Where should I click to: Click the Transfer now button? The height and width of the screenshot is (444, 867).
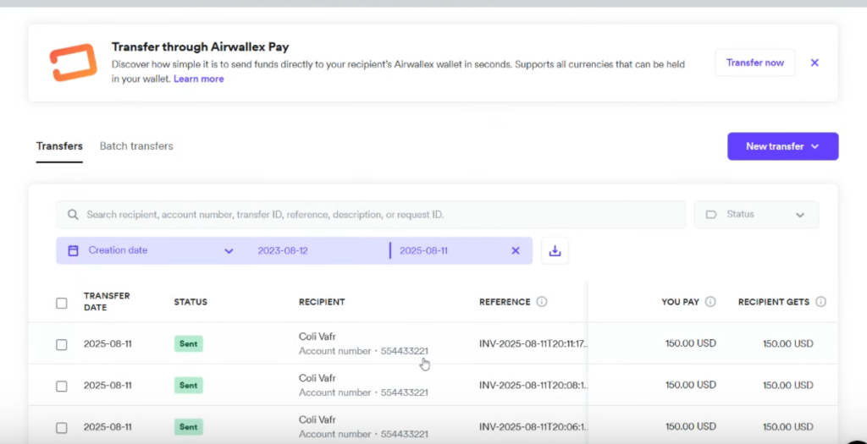754,63
